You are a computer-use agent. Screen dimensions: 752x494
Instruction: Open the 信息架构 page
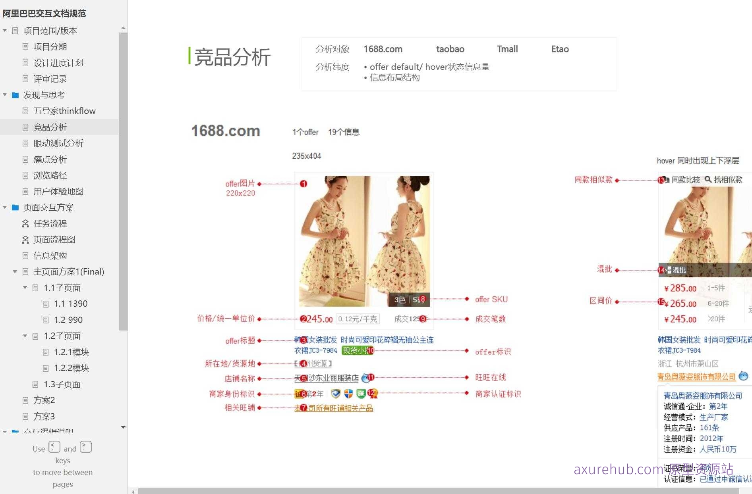[50, 256]
